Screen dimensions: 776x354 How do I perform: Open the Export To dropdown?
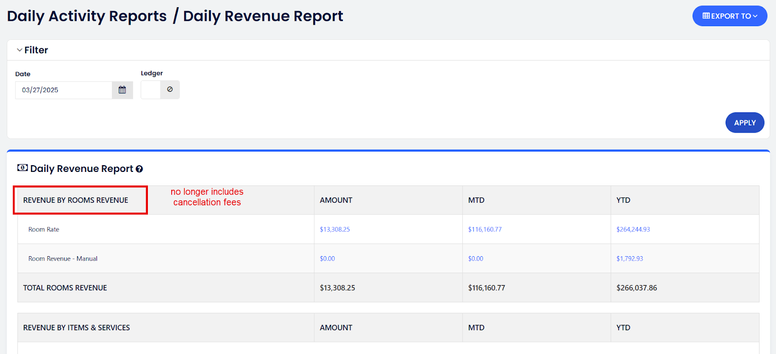point(729,16)
